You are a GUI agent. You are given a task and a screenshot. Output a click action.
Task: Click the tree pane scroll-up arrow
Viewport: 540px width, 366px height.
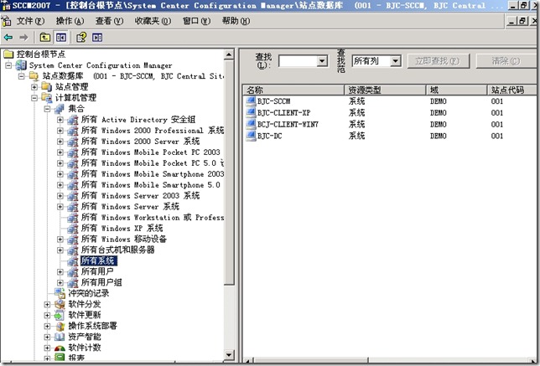tap(229, 54)
